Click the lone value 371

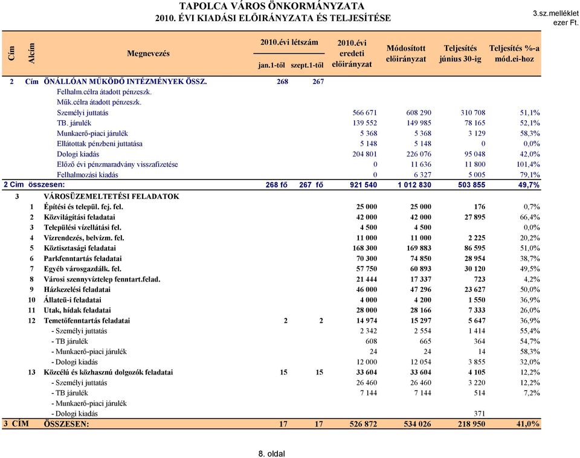click(479, 414)
